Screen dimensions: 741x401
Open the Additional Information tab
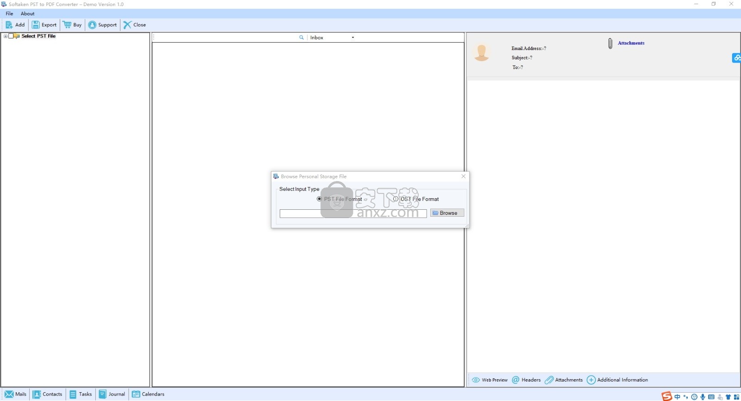pos(617,380)
